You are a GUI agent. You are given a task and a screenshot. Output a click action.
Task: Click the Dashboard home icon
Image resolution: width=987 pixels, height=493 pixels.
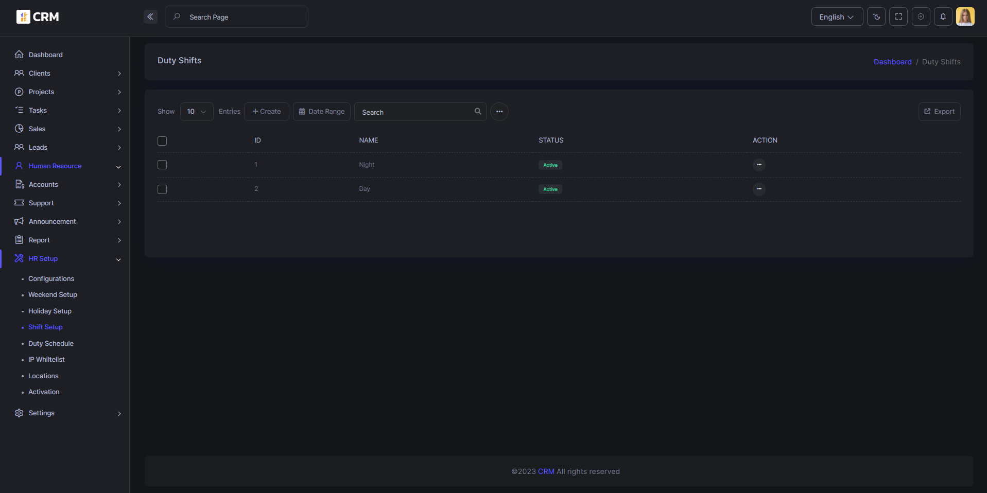[x=19, y=55]
